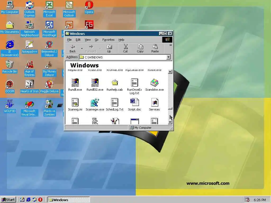Viewport: 271px width, 203px height.
Task: Go up one folder level
Action: (x=109, y=48)
